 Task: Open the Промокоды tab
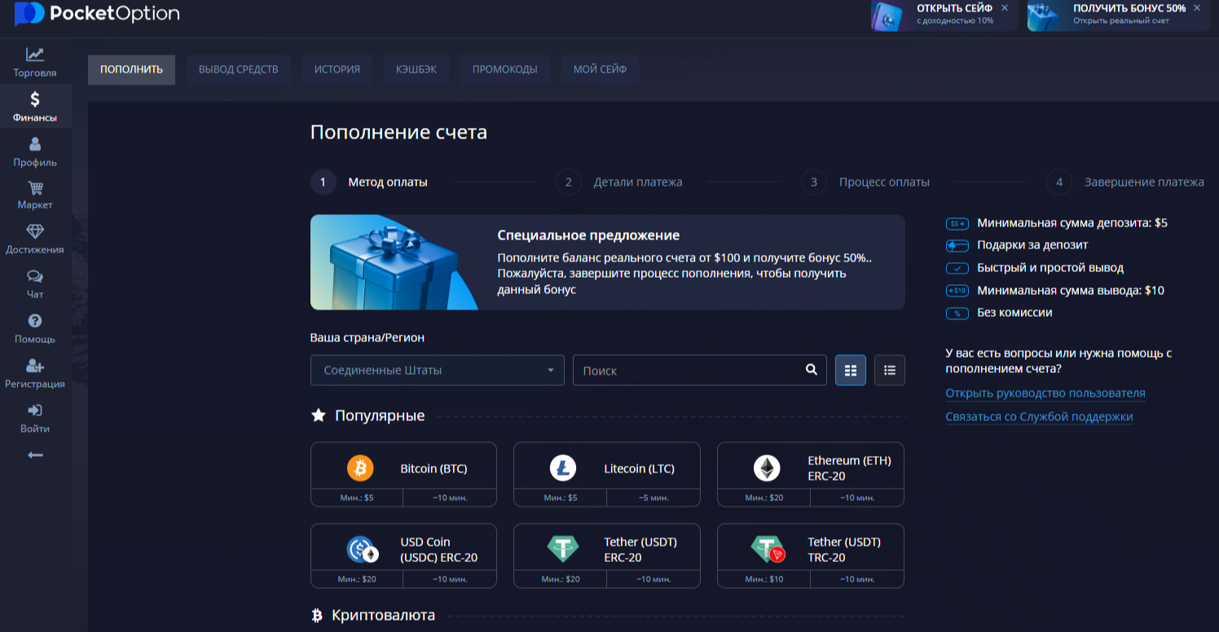[x=505, y=69]
